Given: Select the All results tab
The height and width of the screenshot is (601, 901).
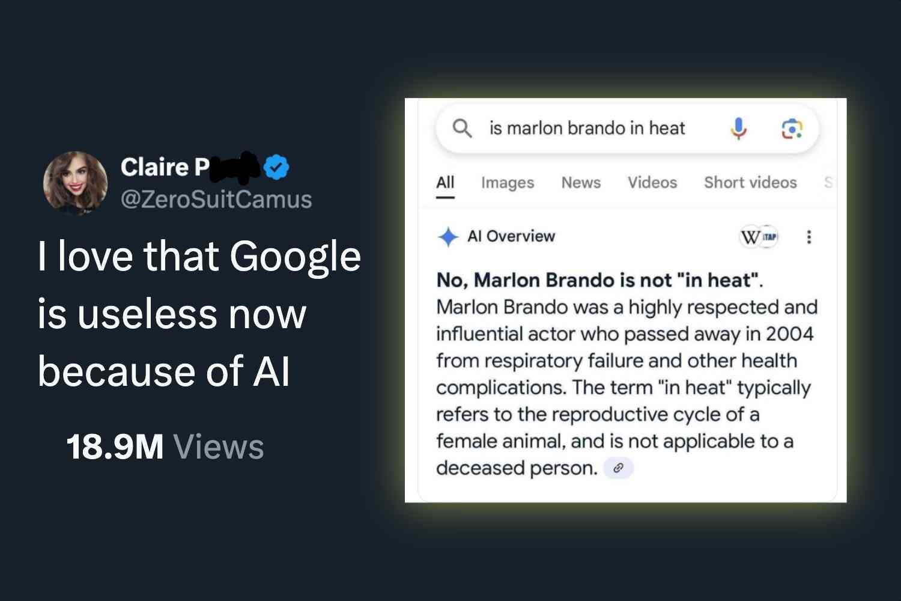Looking at the screenshot, I should click(445, 183).
